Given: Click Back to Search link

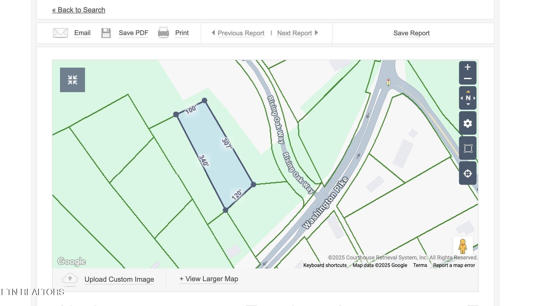Looking at the screenshot, I should (x=78, y=10).
